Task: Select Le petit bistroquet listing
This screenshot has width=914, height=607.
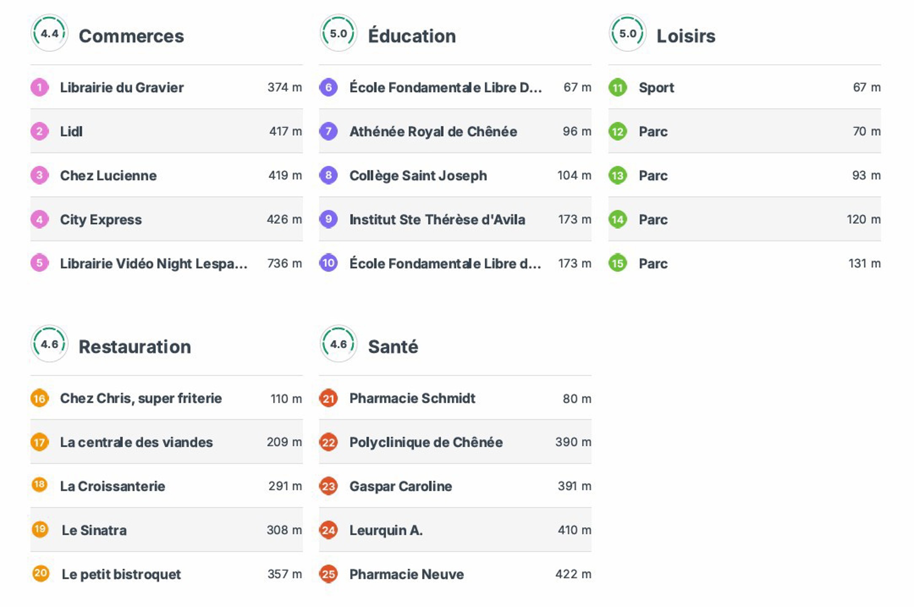Action: [x=121, y=574]
